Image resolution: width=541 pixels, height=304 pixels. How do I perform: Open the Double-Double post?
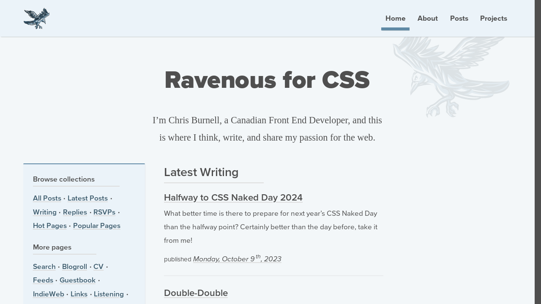click(196, 293)
